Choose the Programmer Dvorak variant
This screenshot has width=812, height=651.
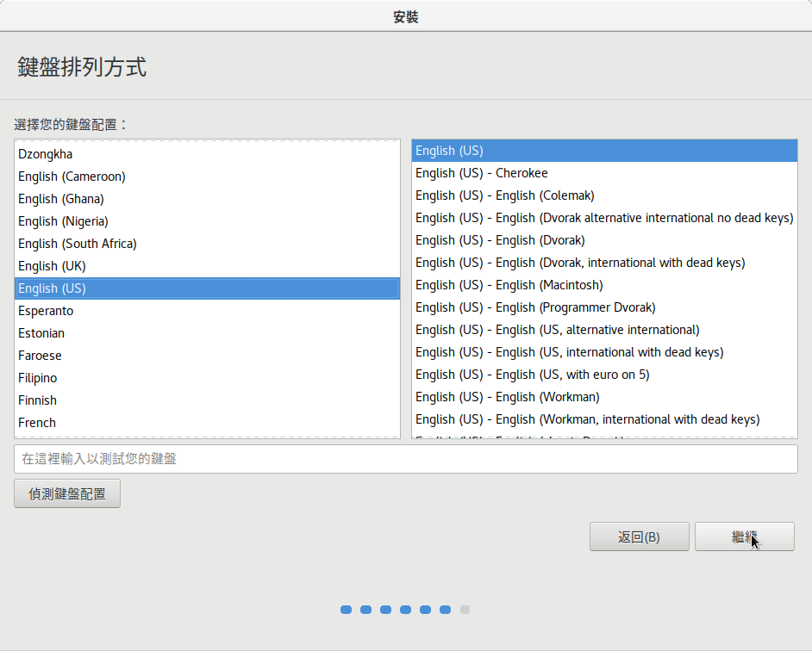tap(535, 307)
